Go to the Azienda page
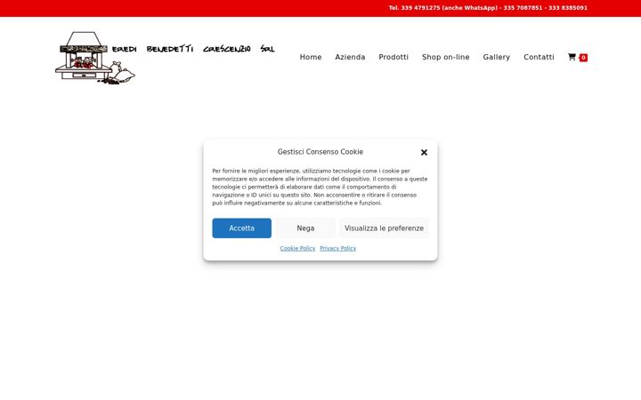The width and height of the screenshot is (641, 400). coord(351,57)
